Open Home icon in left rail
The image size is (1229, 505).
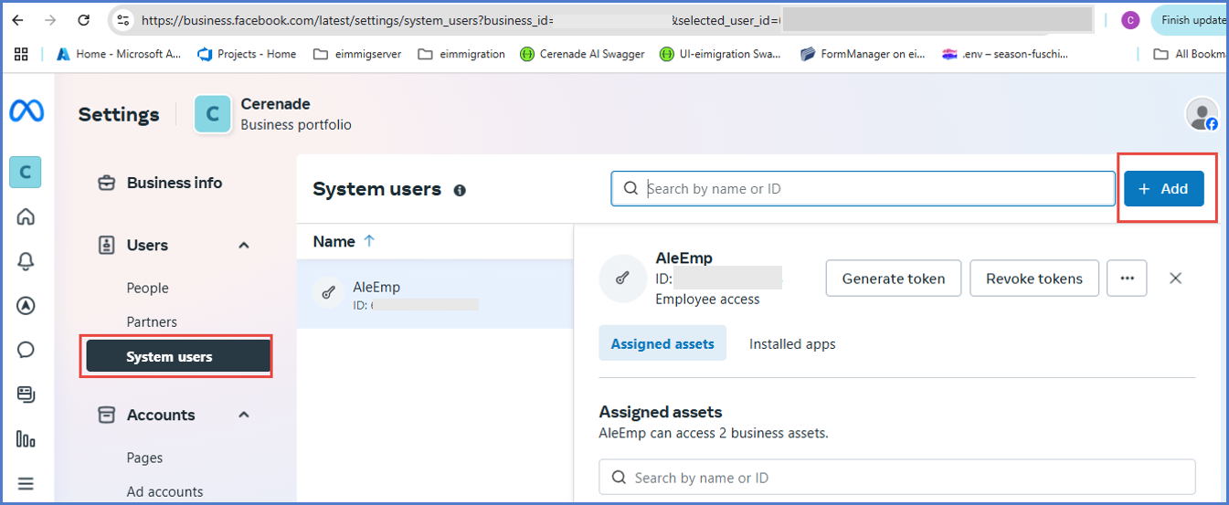[26, 216]
